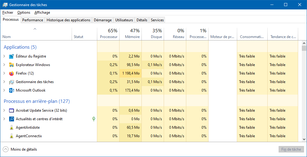Select the Microsoft Outlook icon
Screen dimensions: 307x157
(x=12, y=90)
